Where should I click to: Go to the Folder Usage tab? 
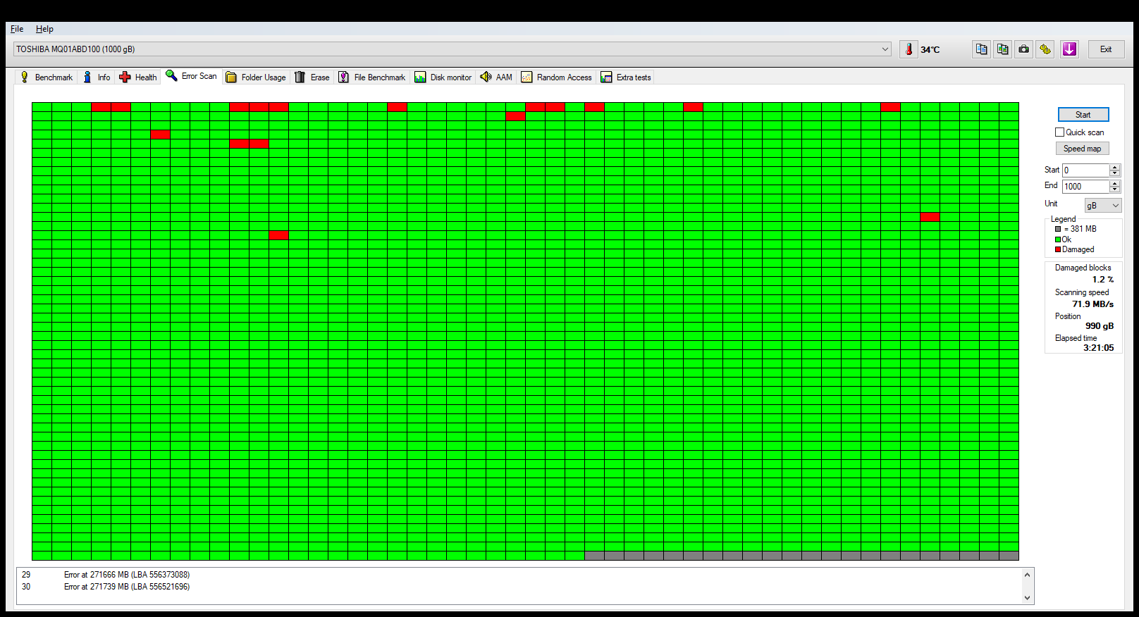(256, 77)
